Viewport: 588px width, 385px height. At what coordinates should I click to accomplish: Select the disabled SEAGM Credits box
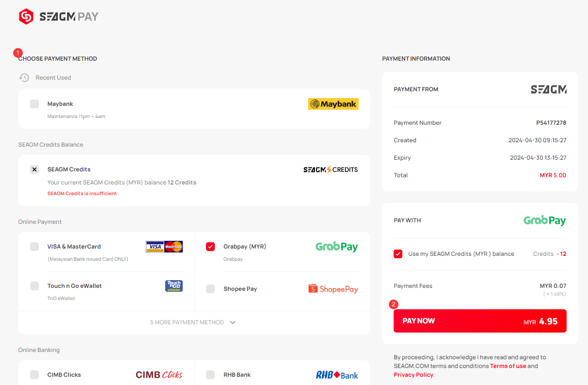pos(35,169)
